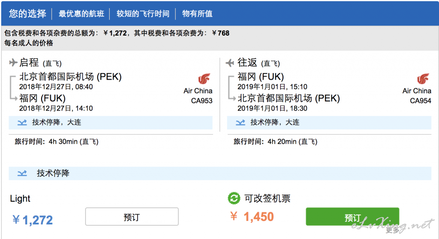Select the 您的选择 tab

pyautogui.click(x=27, y=13)
